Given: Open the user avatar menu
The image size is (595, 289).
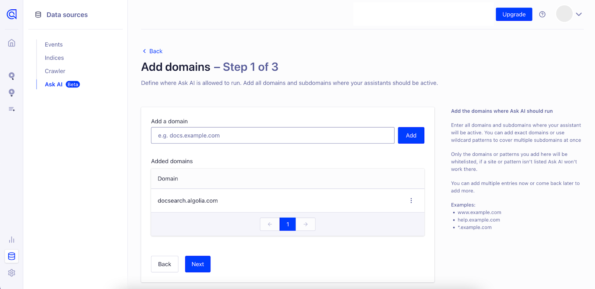Looking at the screenshot, I should (564, 14).
